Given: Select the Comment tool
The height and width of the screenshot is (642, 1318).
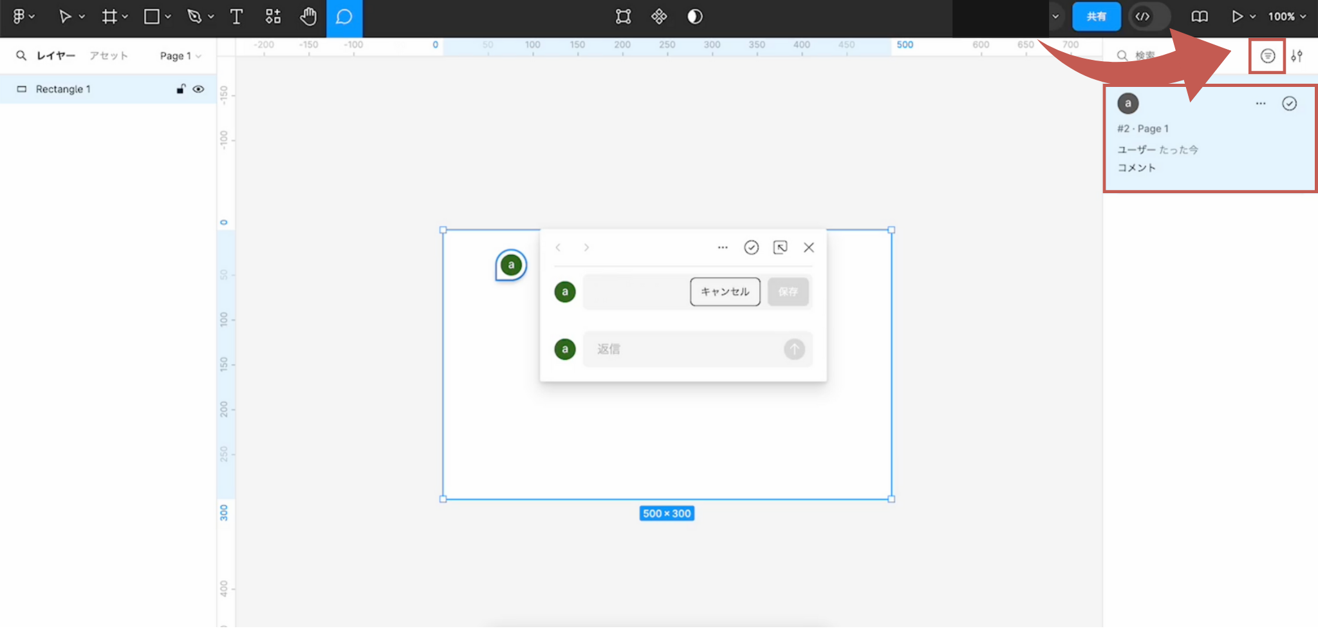Looking at the screenshot, I should point(344,17).
